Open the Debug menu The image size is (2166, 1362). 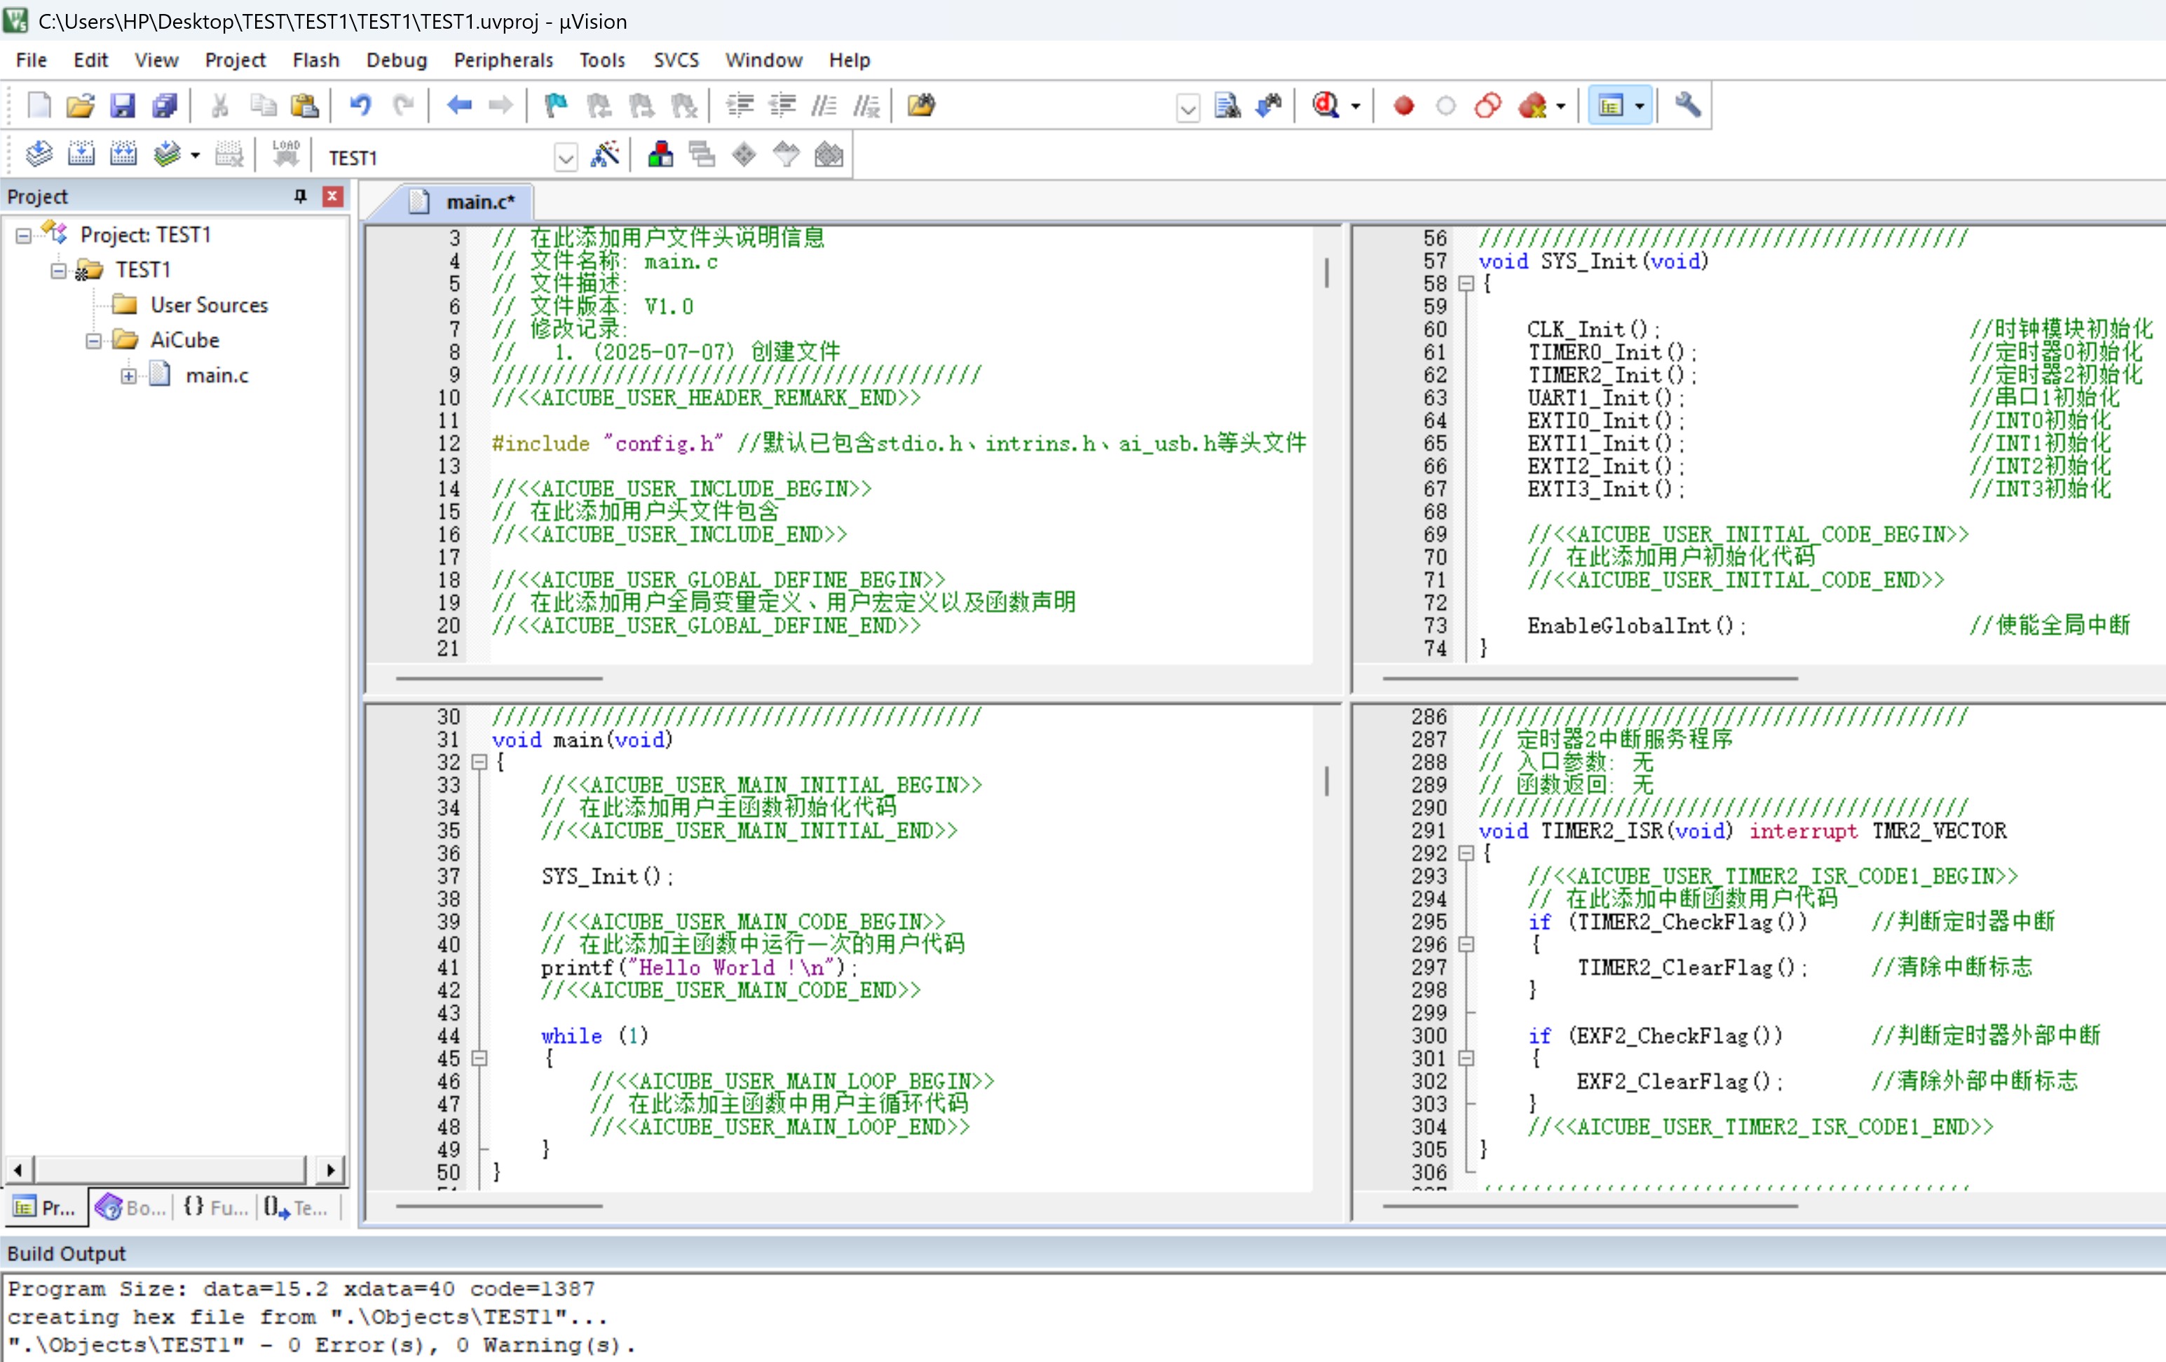396,60
